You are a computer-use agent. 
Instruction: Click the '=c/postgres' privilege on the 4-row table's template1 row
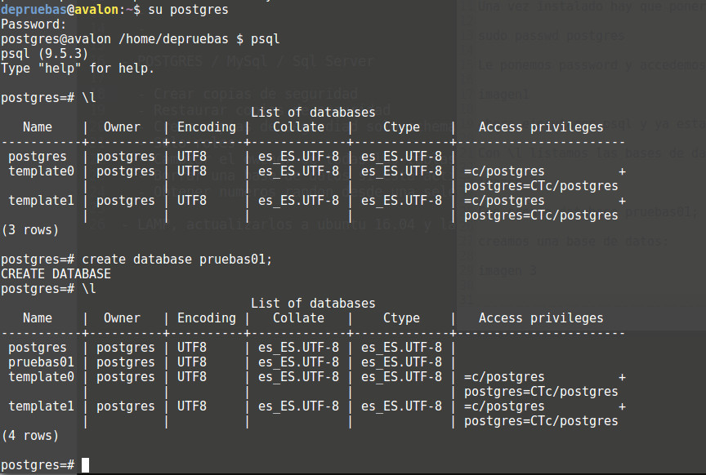click(504, 406)
